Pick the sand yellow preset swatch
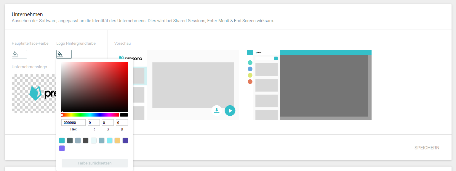 click(x=117, y=141)
